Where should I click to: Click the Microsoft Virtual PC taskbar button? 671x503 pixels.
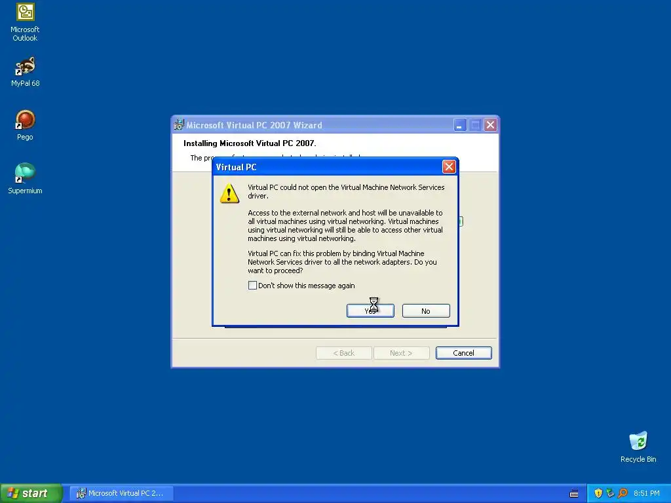(121, 493)
